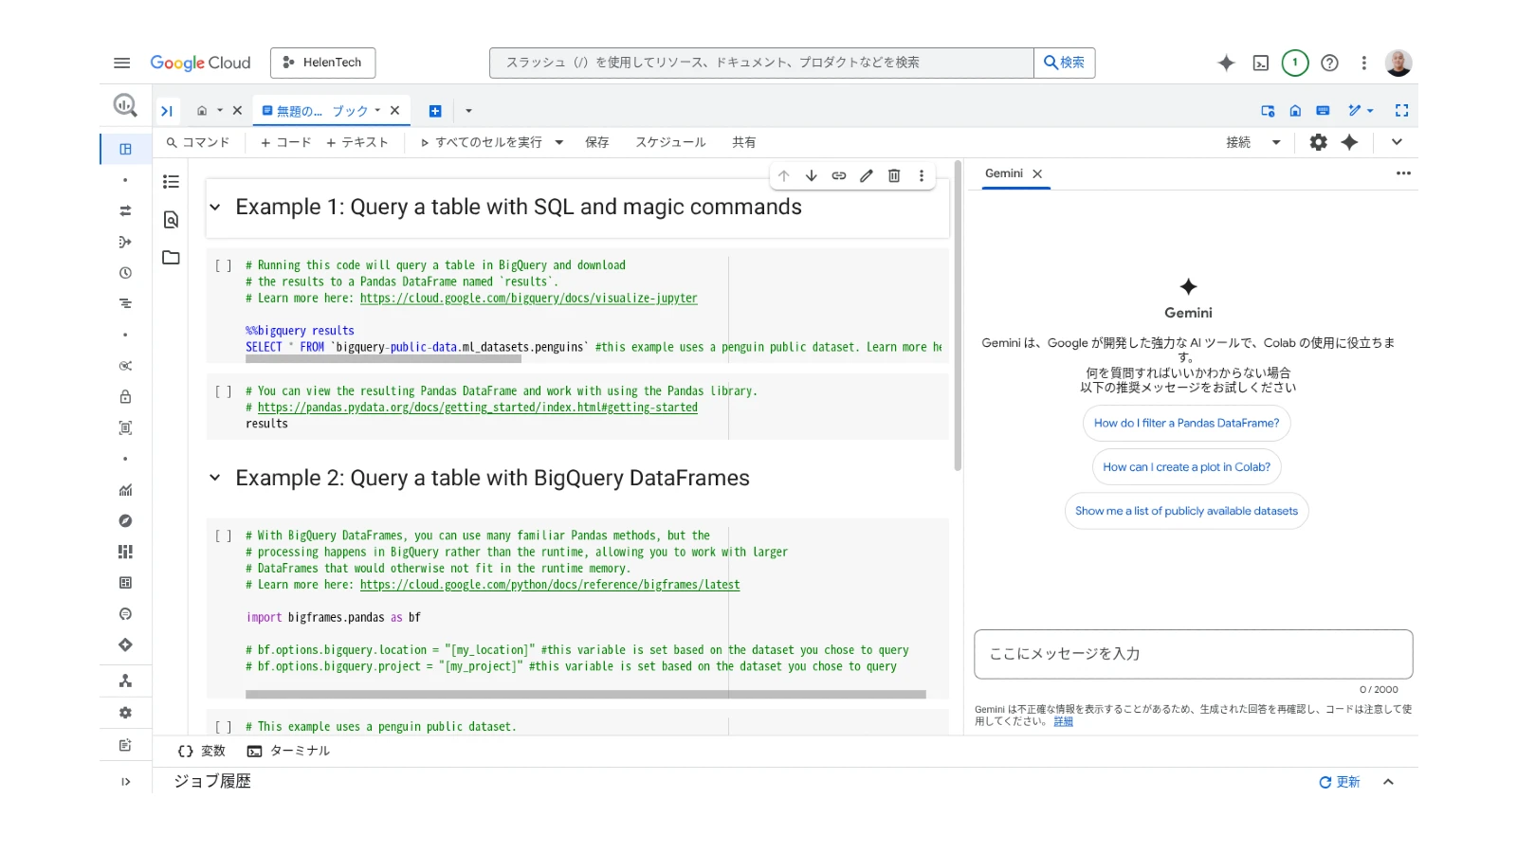1517x853 pixels.
Task: Open the スケジュール menu
Action: coord(670,142)
